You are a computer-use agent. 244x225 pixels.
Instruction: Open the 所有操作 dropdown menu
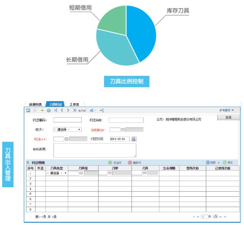[x=226, y=110]
